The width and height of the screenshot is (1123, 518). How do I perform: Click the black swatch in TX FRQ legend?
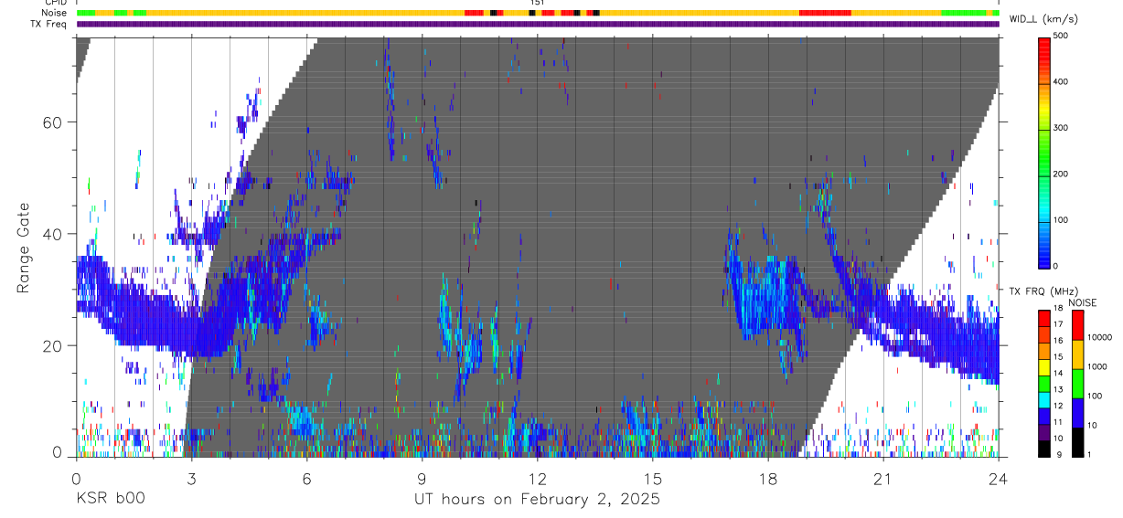coord(1043,449)
